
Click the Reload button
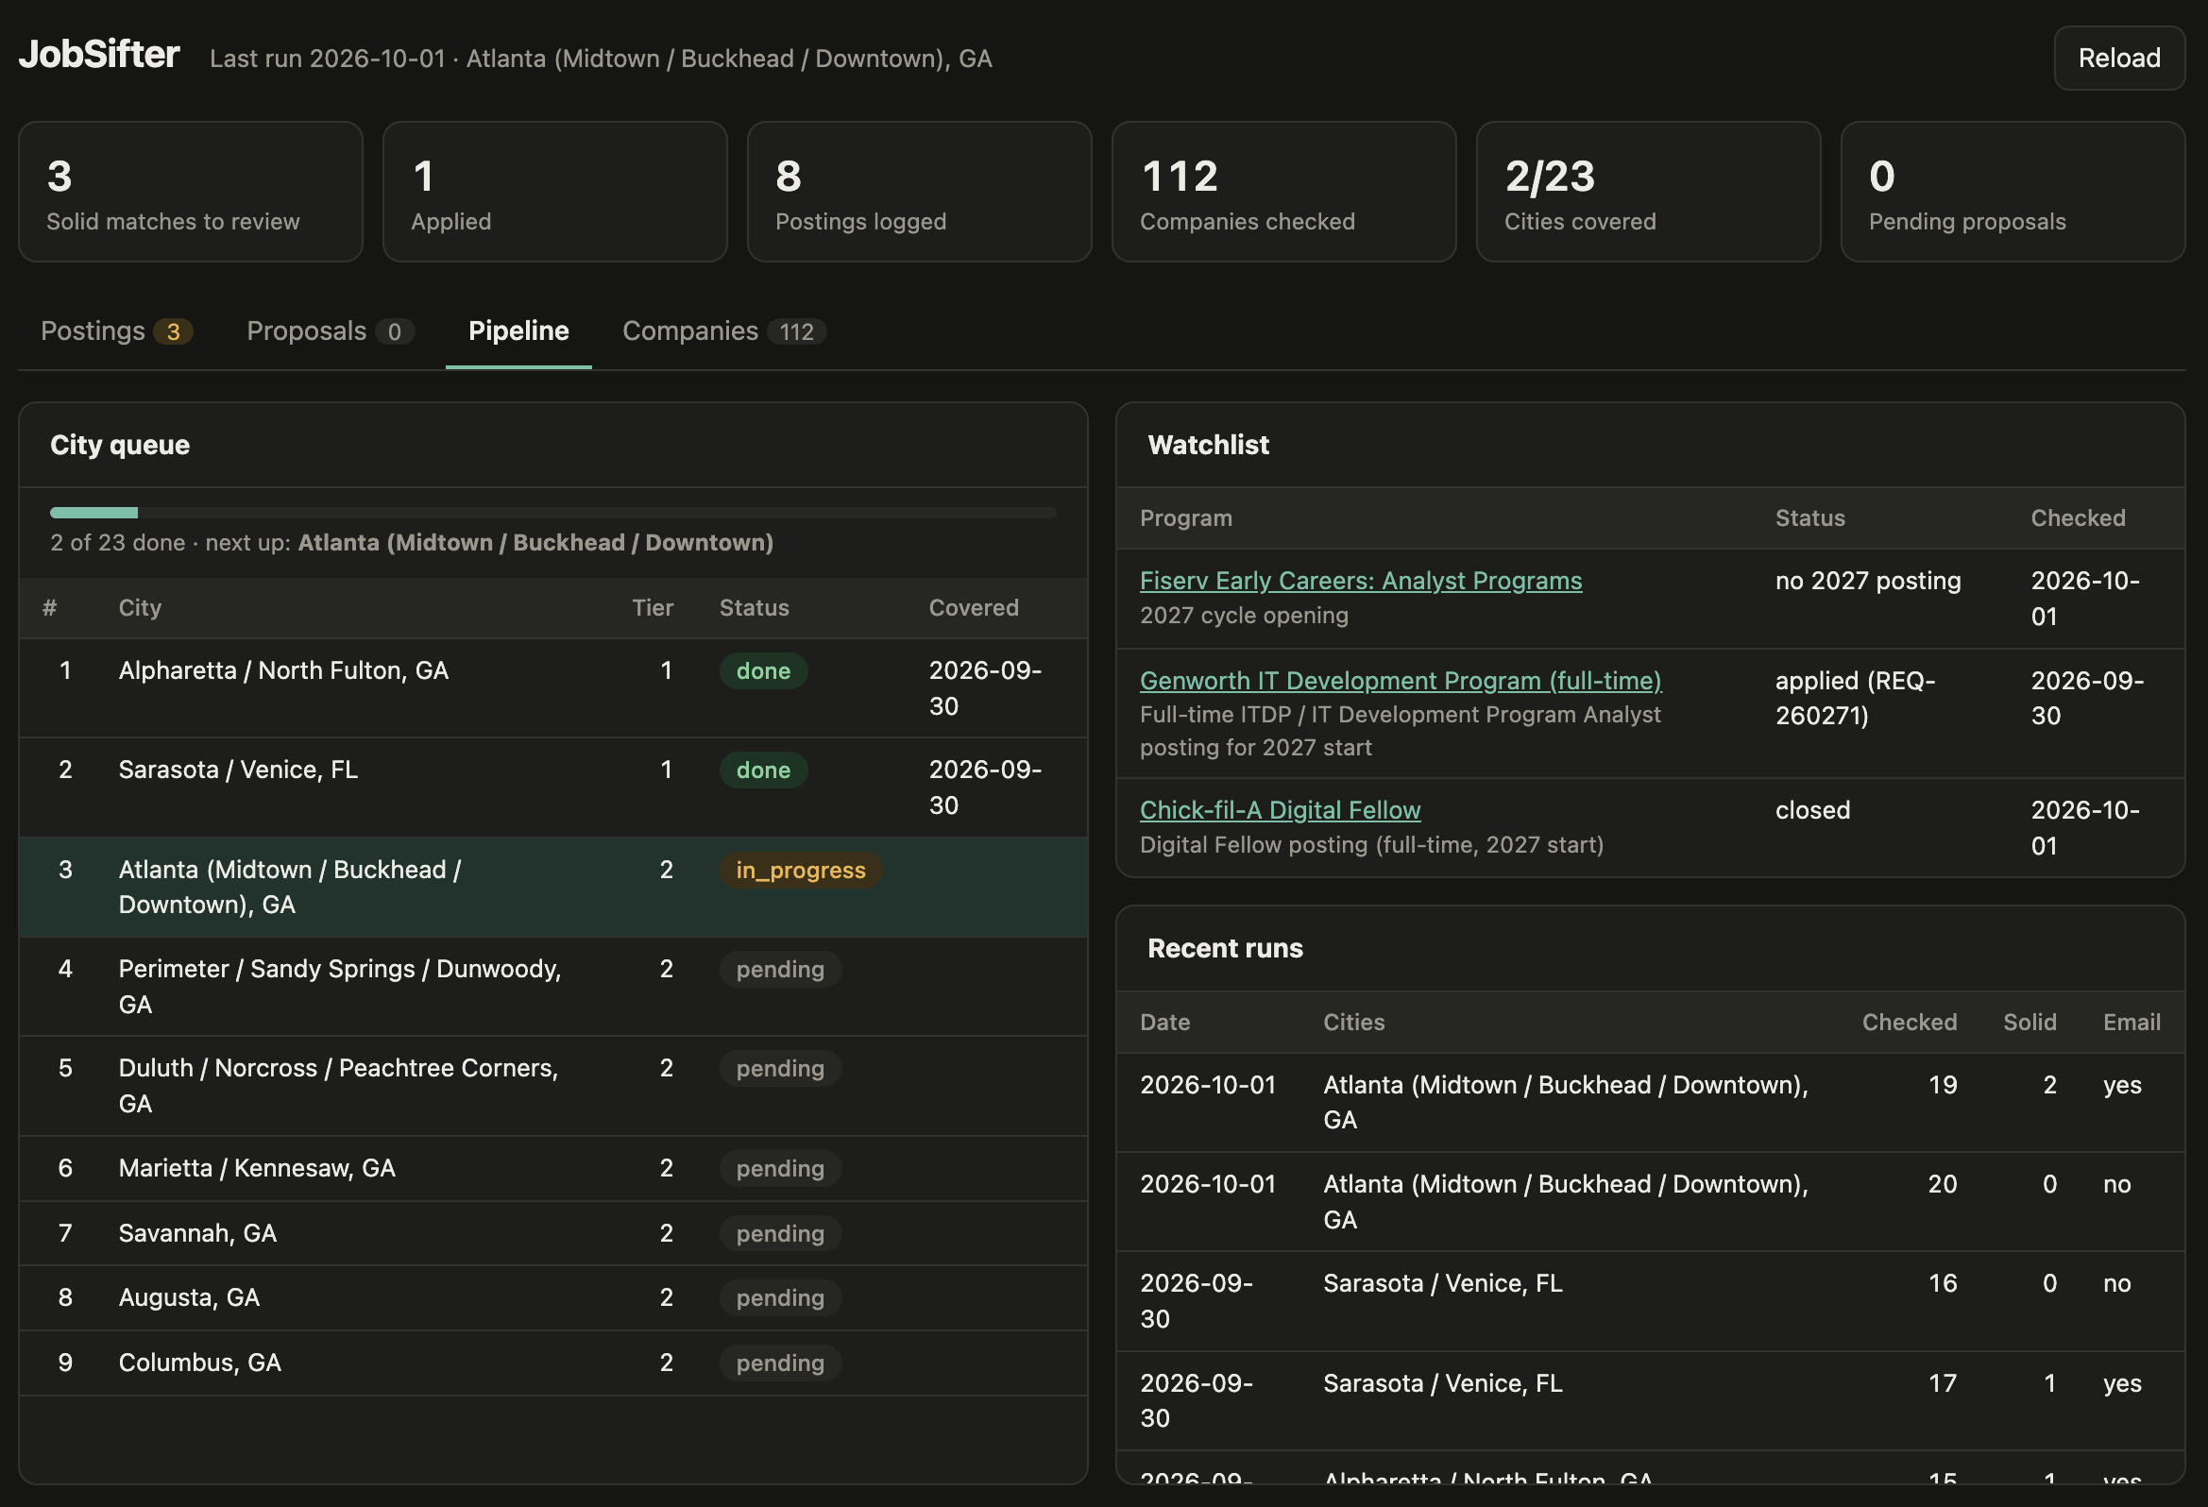2118,58
